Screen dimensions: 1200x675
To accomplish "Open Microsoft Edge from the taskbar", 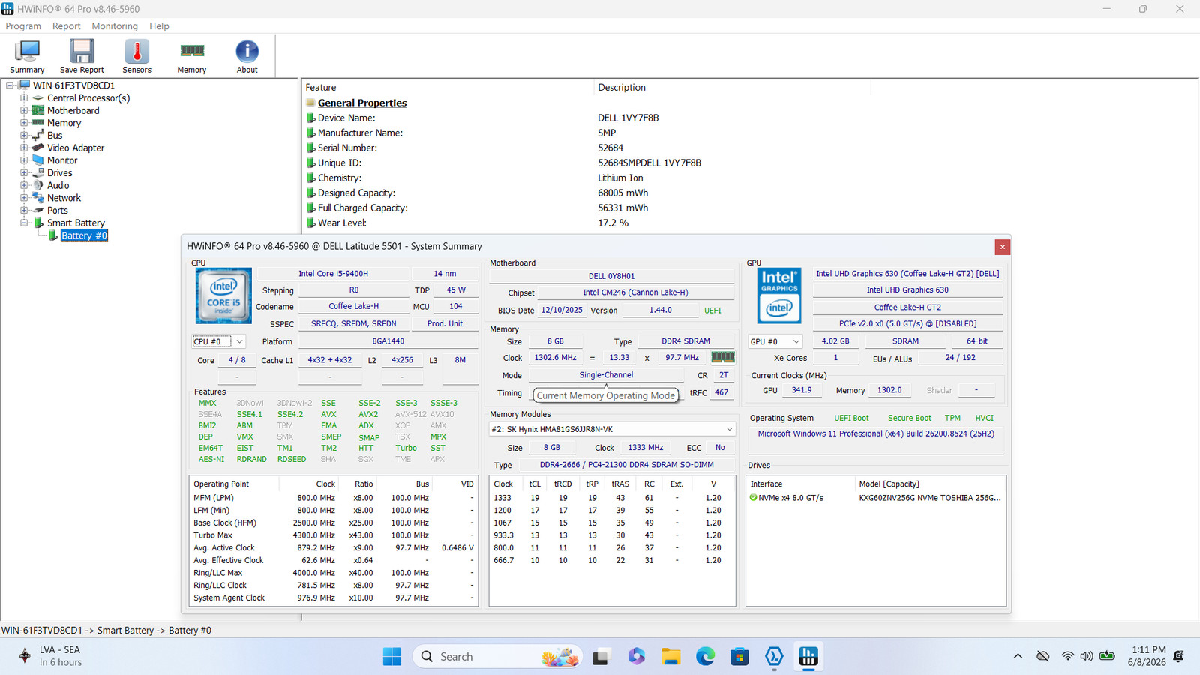I will (705, 657).
